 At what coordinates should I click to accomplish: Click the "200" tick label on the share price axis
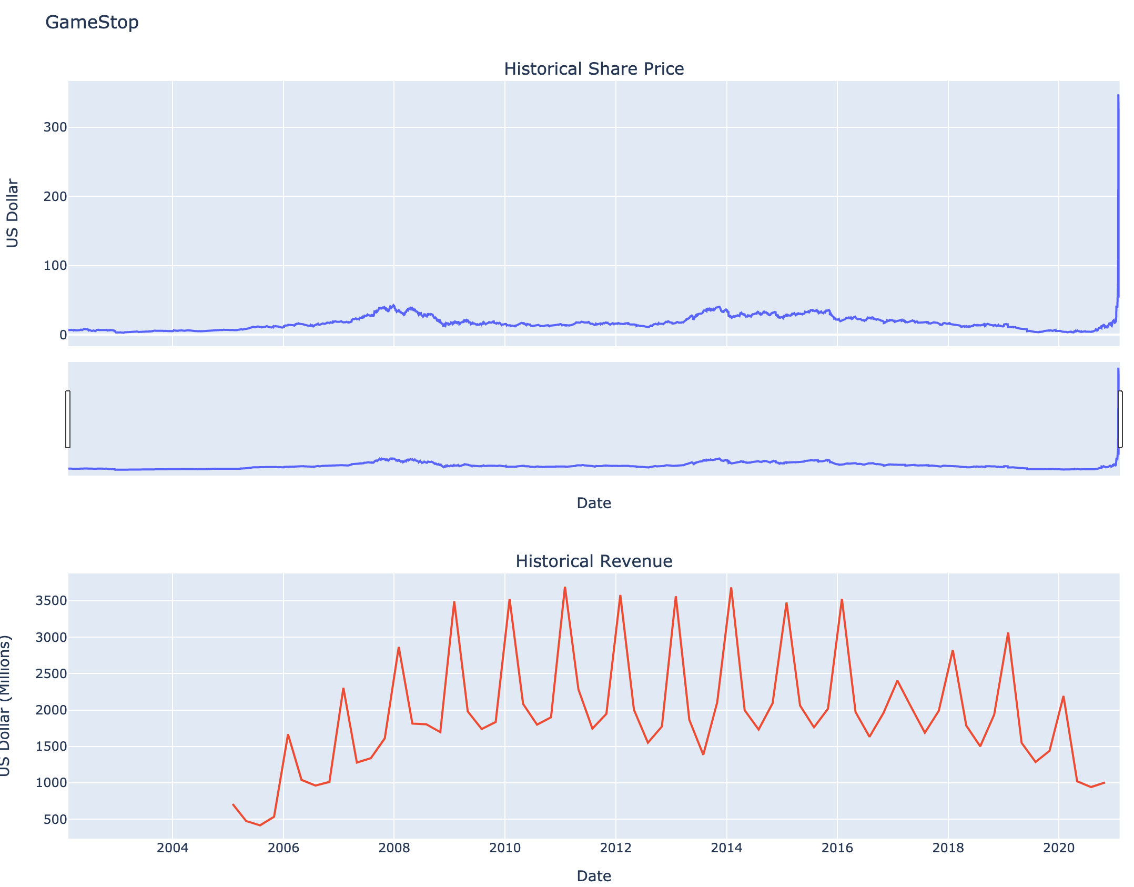click(x=55, y=197)
